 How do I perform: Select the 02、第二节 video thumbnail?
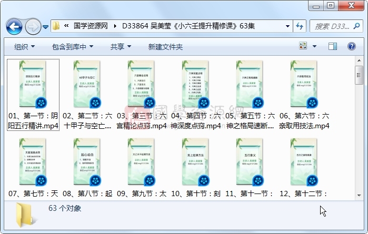[87, 84]
